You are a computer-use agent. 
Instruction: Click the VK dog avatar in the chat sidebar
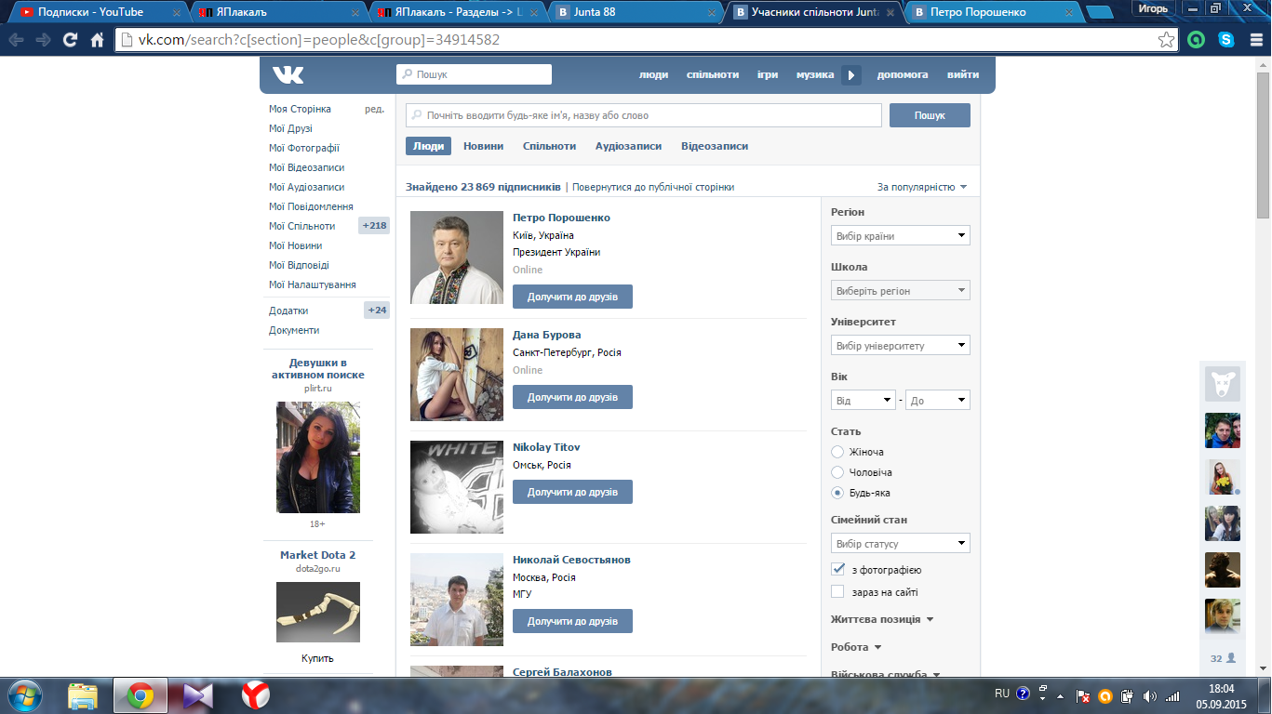[1223, 383]
